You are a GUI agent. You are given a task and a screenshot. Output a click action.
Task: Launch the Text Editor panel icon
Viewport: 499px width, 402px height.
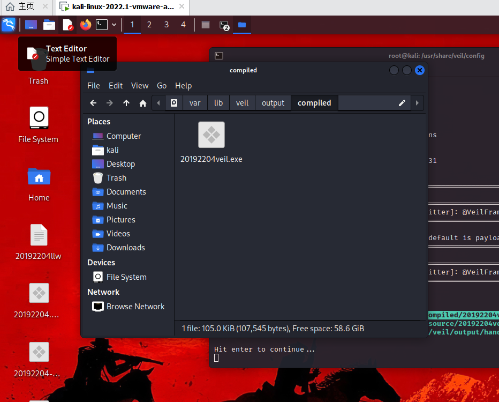[x=67, y=25]
